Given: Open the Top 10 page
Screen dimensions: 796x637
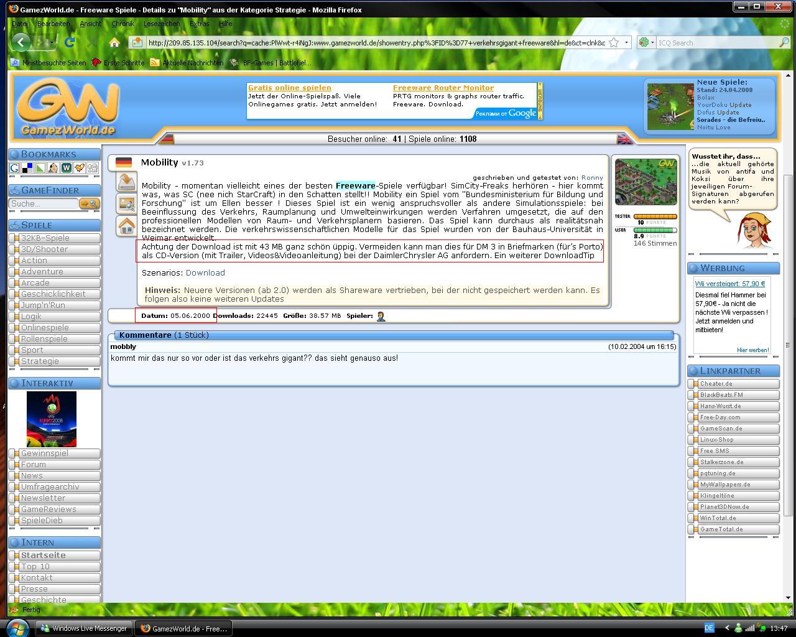Looking at the screenshot, I should point(55,567).
